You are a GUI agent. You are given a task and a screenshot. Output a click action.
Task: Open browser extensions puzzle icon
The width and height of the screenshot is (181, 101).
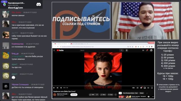(143, 47)
